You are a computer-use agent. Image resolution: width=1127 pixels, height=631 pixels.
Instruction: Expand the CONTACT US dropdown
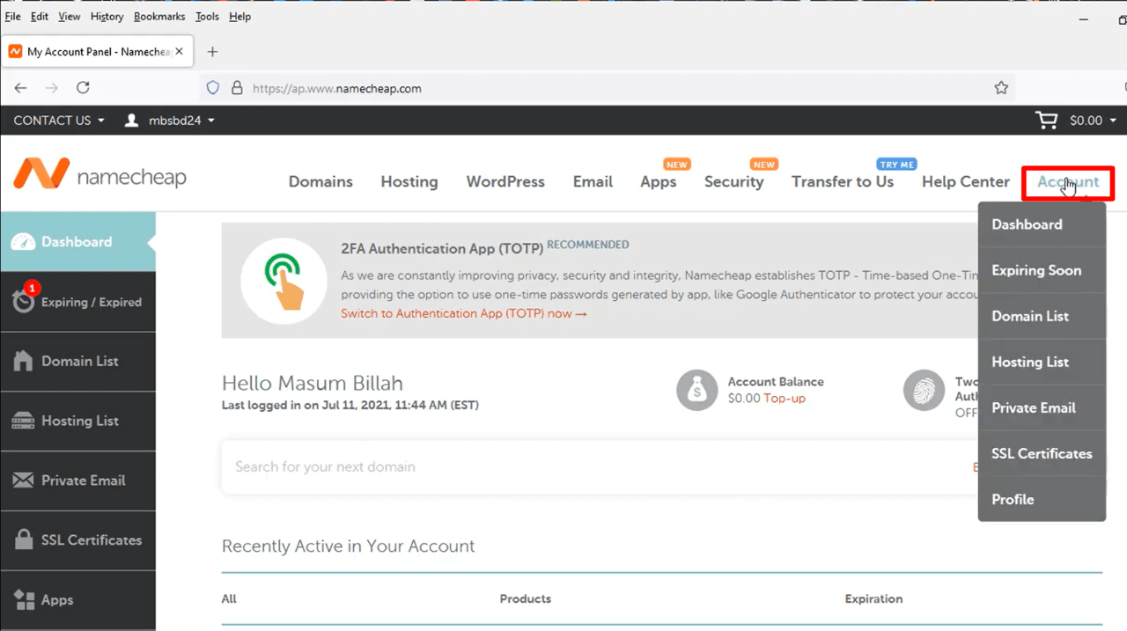coord(59,121)
